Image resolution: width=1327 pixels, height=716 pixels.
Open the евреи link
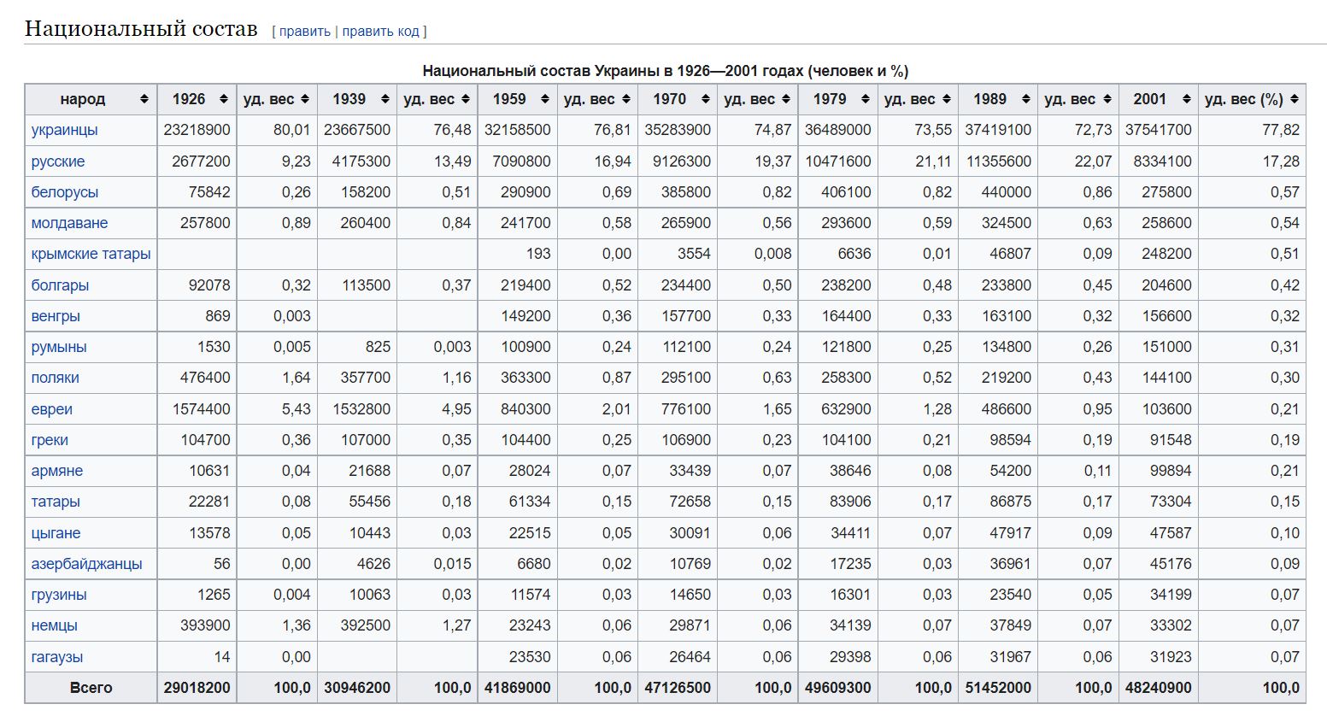[x=51, y=409]
